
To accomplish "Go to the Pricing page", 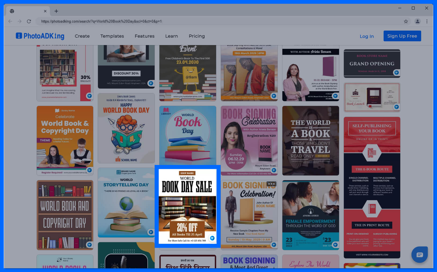I will [196, 36].
